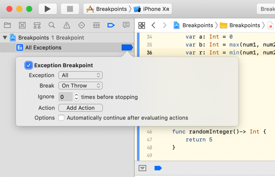Open the Symbol navigator

tap(37, 25)
